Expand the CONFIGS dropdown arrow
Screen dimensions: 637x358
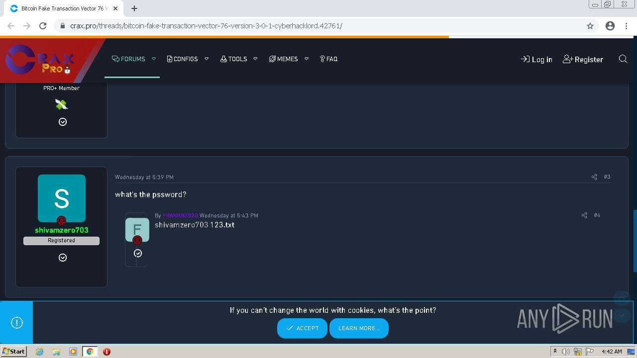207,59
